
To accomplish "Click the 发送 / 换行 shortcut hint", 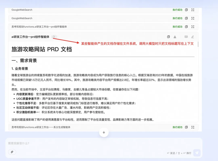I will coord(179,153).
